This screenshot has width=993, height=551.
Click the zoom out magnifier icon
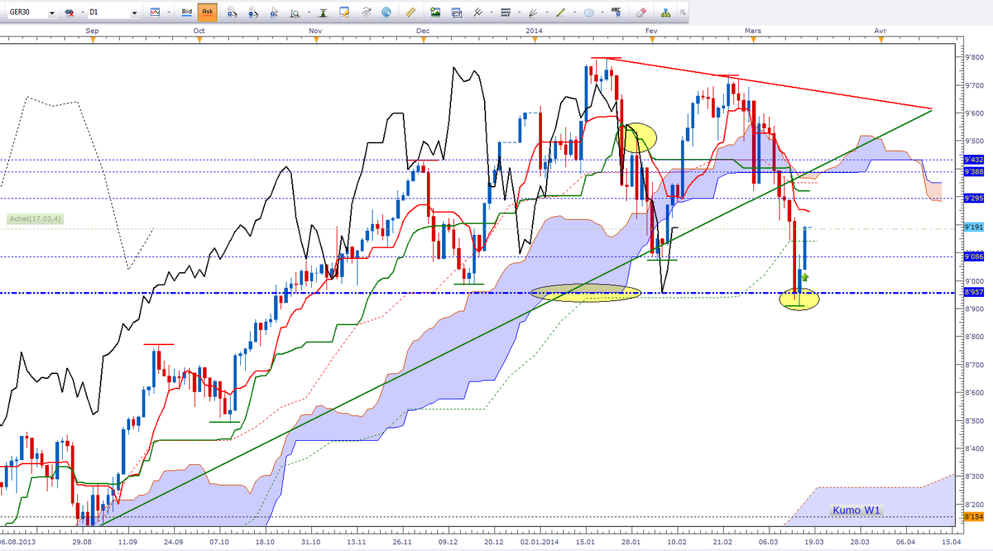[x=253, y=12]
